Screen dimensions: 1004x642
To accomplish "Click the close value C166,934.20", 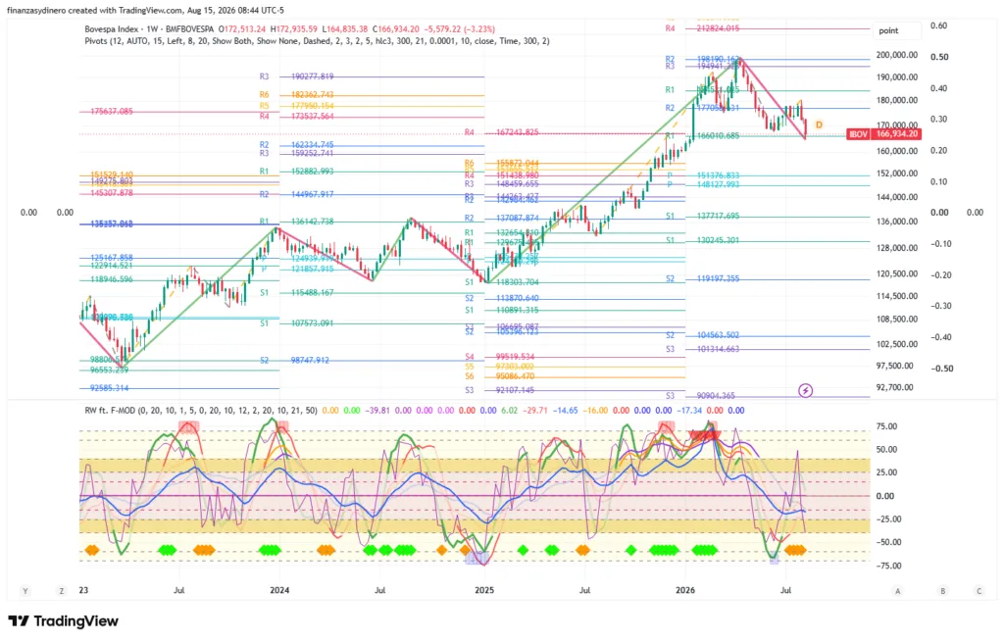I will pyautogui.click(x=396, y=28).
